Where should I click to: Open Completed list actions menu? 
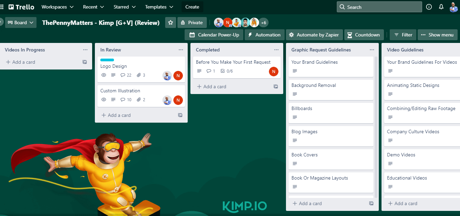coord(276,50)
